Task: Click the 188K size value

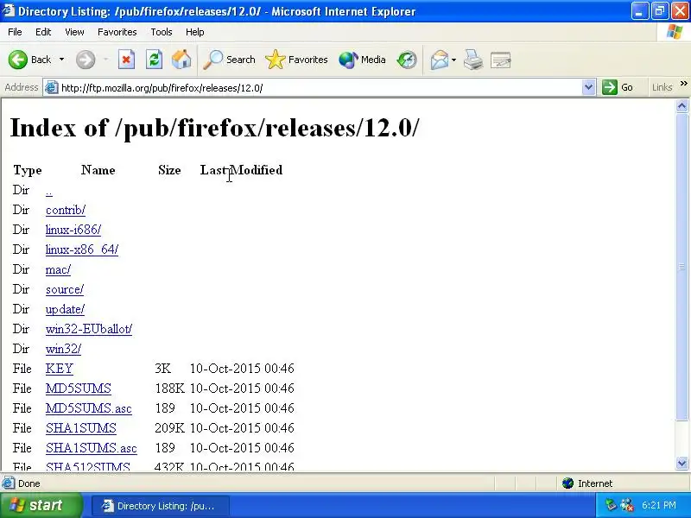Action: (x=169, y=388)
